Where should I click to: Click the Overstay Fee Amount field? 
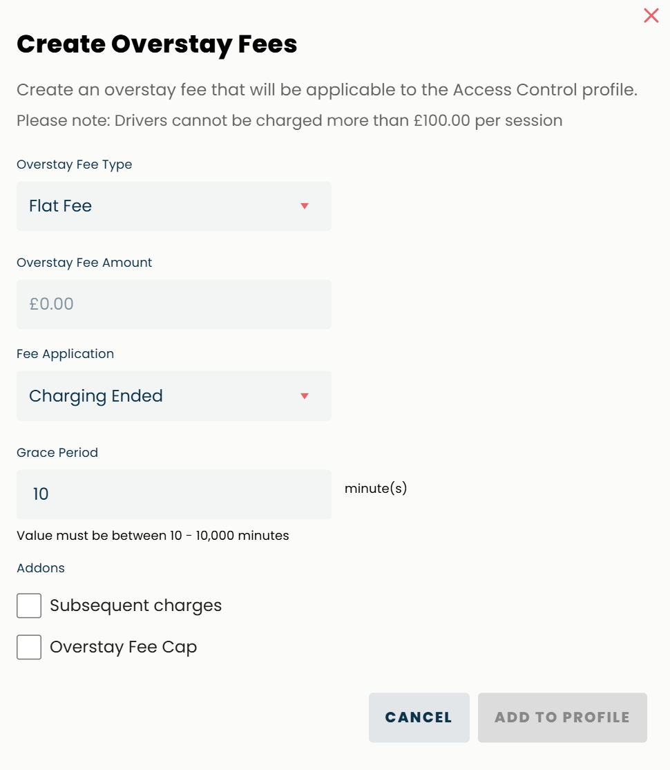[x=173, y=304]
